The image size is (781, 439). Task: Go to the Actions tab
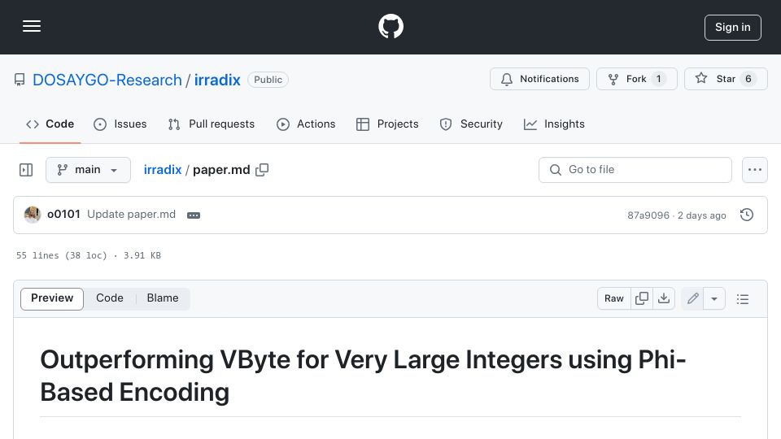[306, 124]
